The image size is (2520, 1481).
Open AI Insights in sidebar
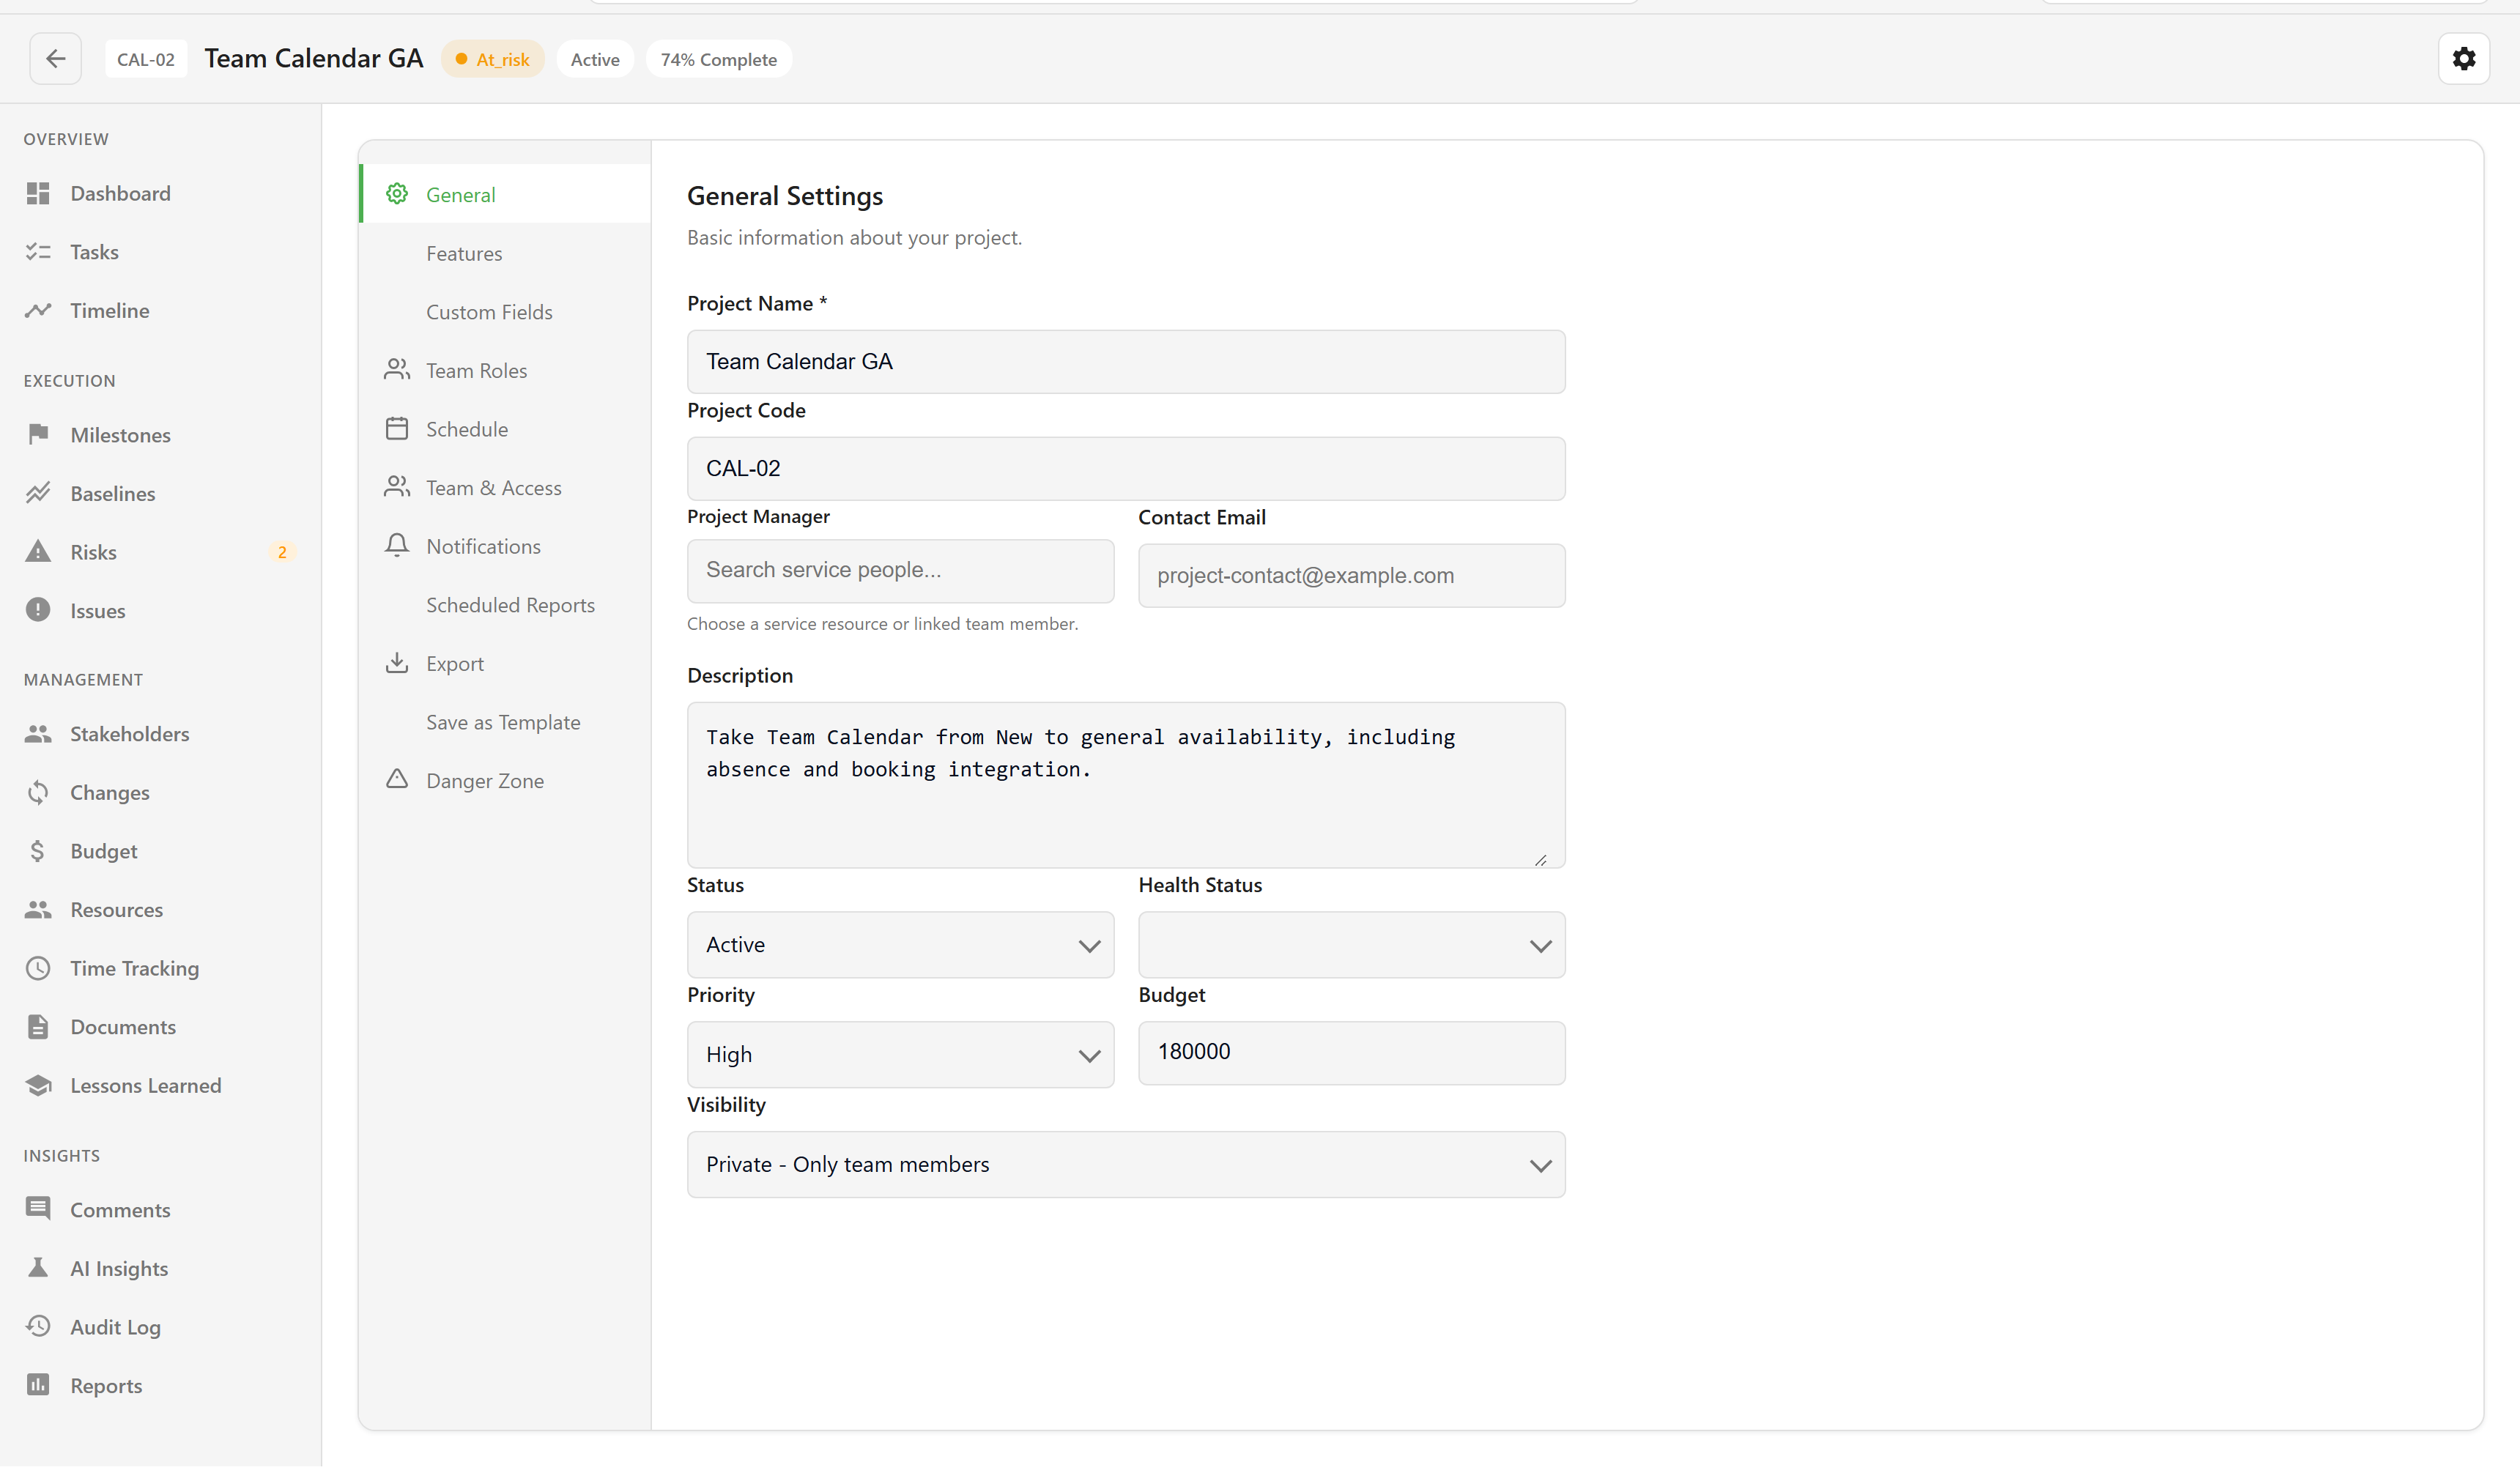click(160, 1269)
